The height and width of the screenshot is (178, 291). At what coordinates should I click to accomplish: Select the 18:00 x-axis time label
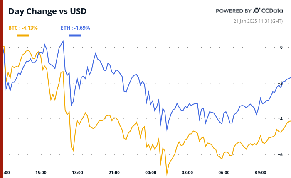point(77,172)
